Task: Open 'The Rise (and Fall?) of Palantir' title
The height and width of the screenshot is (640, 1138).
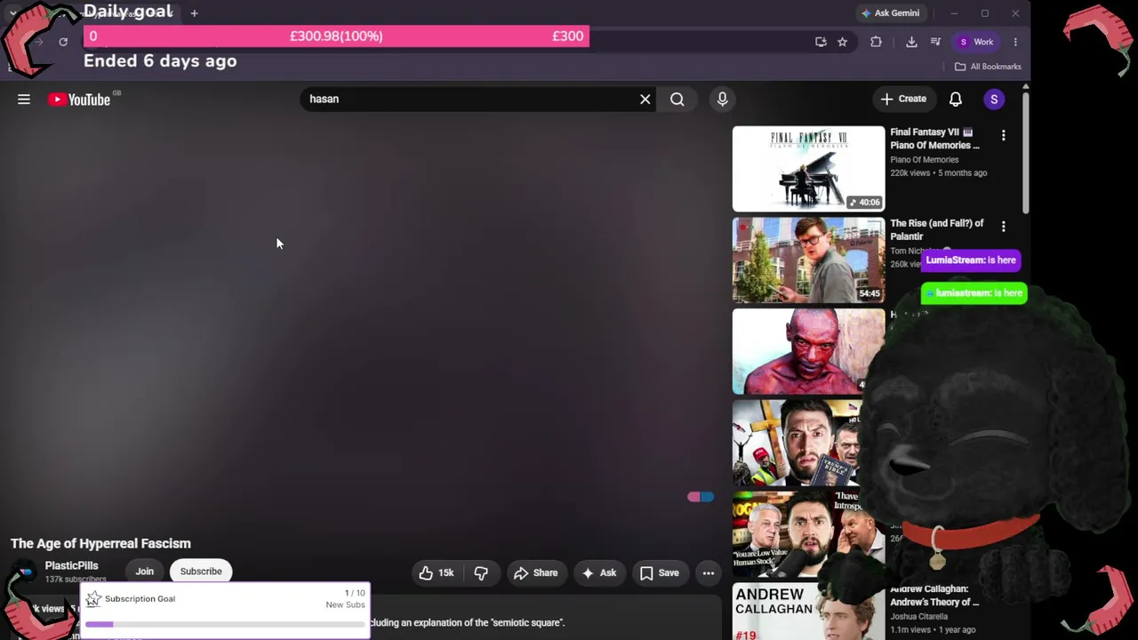Action: point(937,230)
